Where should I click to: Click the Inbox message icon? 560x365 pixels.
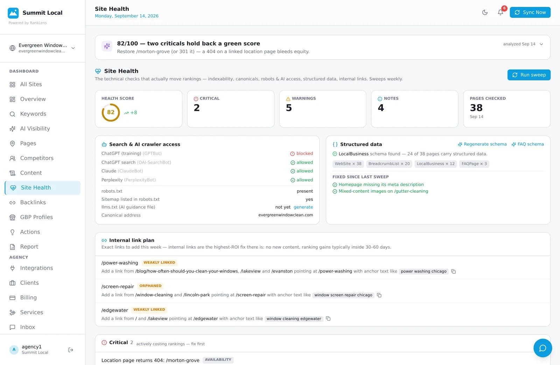(13, 327)
